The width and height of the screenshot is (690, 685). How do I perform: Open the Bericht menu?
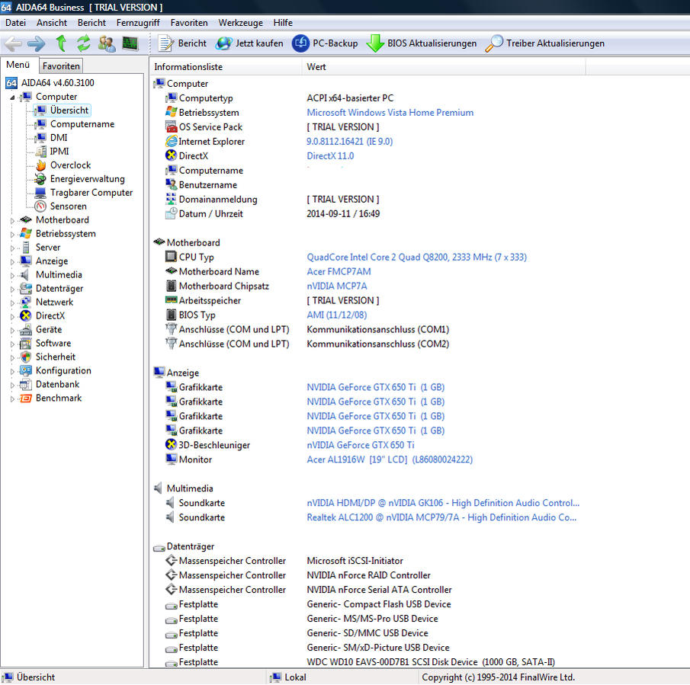click(x=91, y=23)
